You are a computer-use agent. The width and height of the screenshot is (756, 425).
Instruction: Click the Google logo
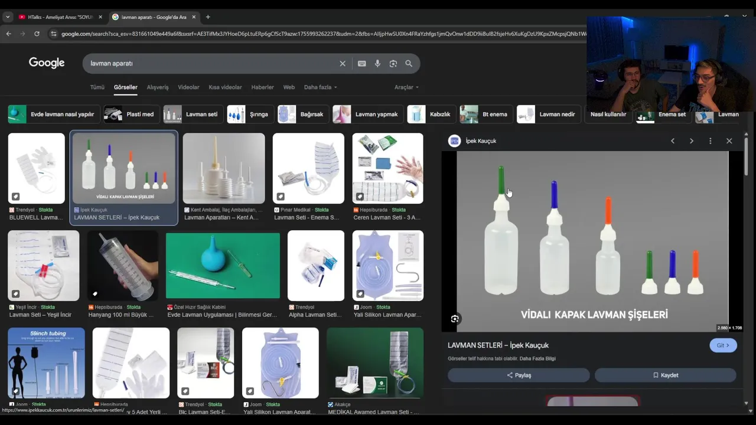[47, 63]
